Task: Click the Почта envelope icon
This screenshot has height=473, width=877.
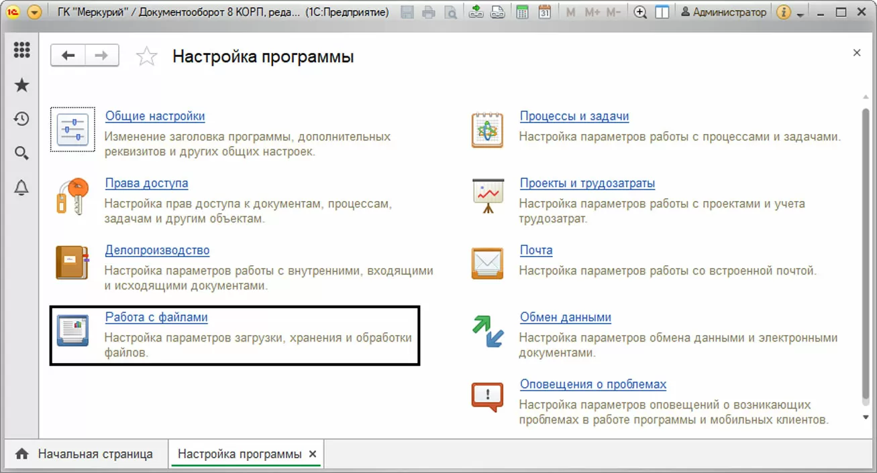Action: [487, 263]
